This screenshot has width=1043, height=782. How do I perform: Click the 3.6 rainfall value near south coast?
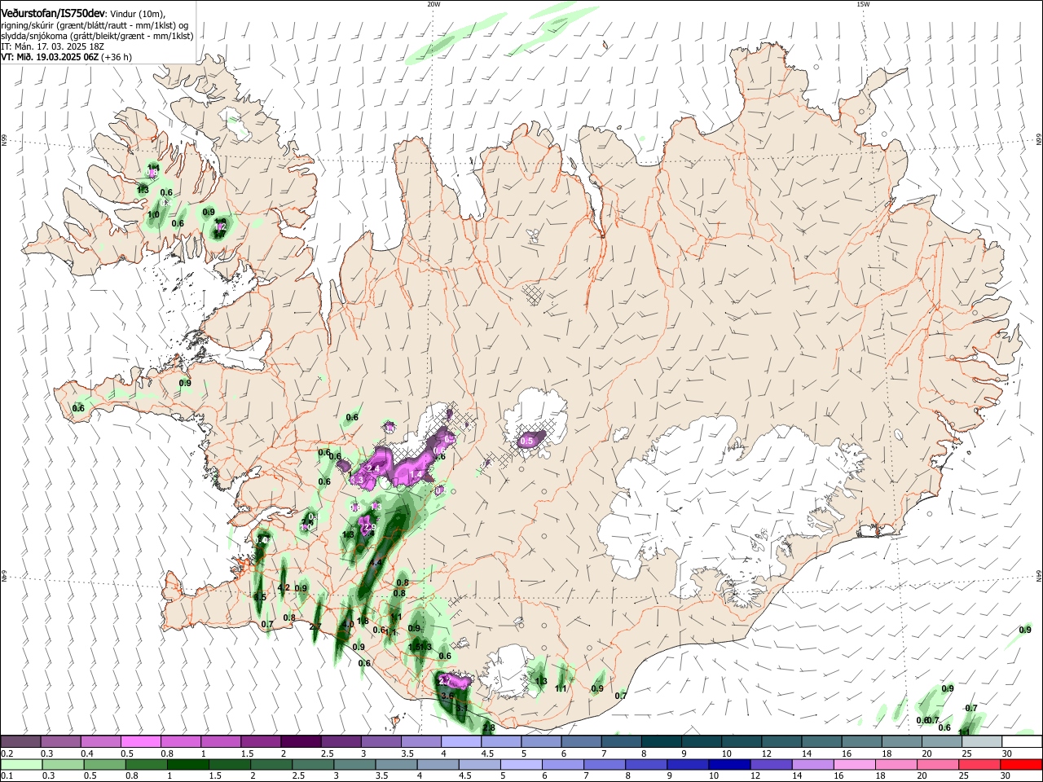pos(447,696)
